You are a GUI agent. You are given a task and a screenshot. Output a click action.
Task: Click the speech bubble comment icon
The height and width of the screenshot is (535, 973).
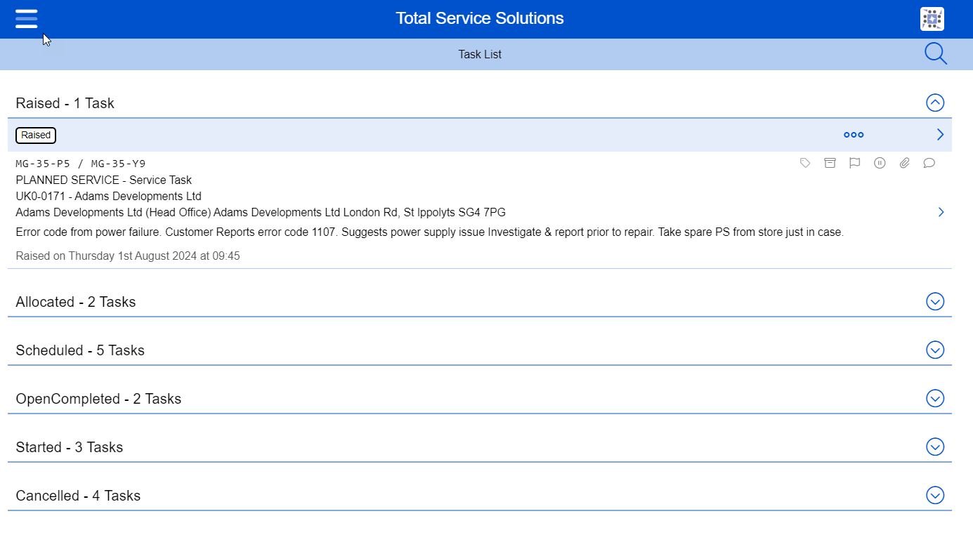coord(929,163)
